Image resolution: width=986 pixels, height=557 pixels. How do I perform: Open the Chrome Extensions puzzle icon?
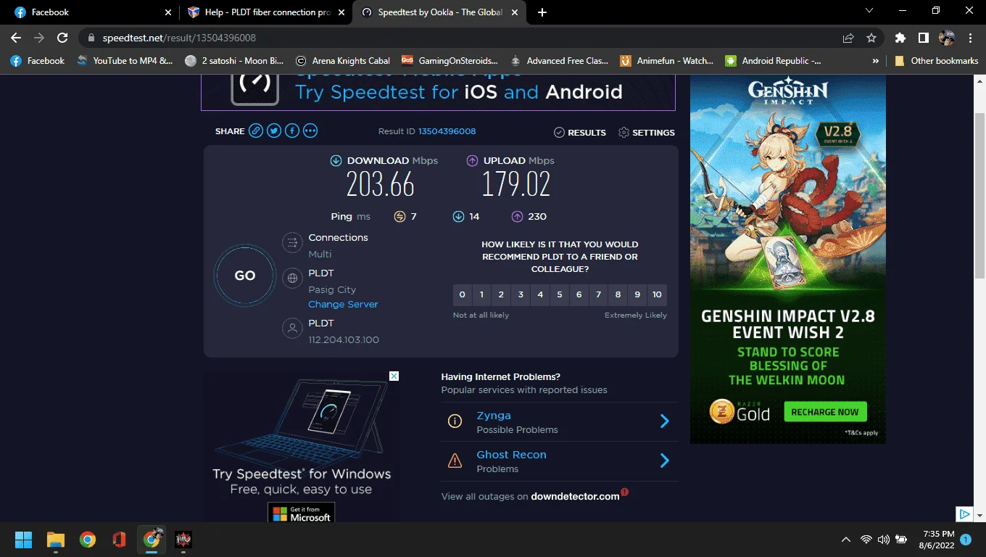pos(900,38)
